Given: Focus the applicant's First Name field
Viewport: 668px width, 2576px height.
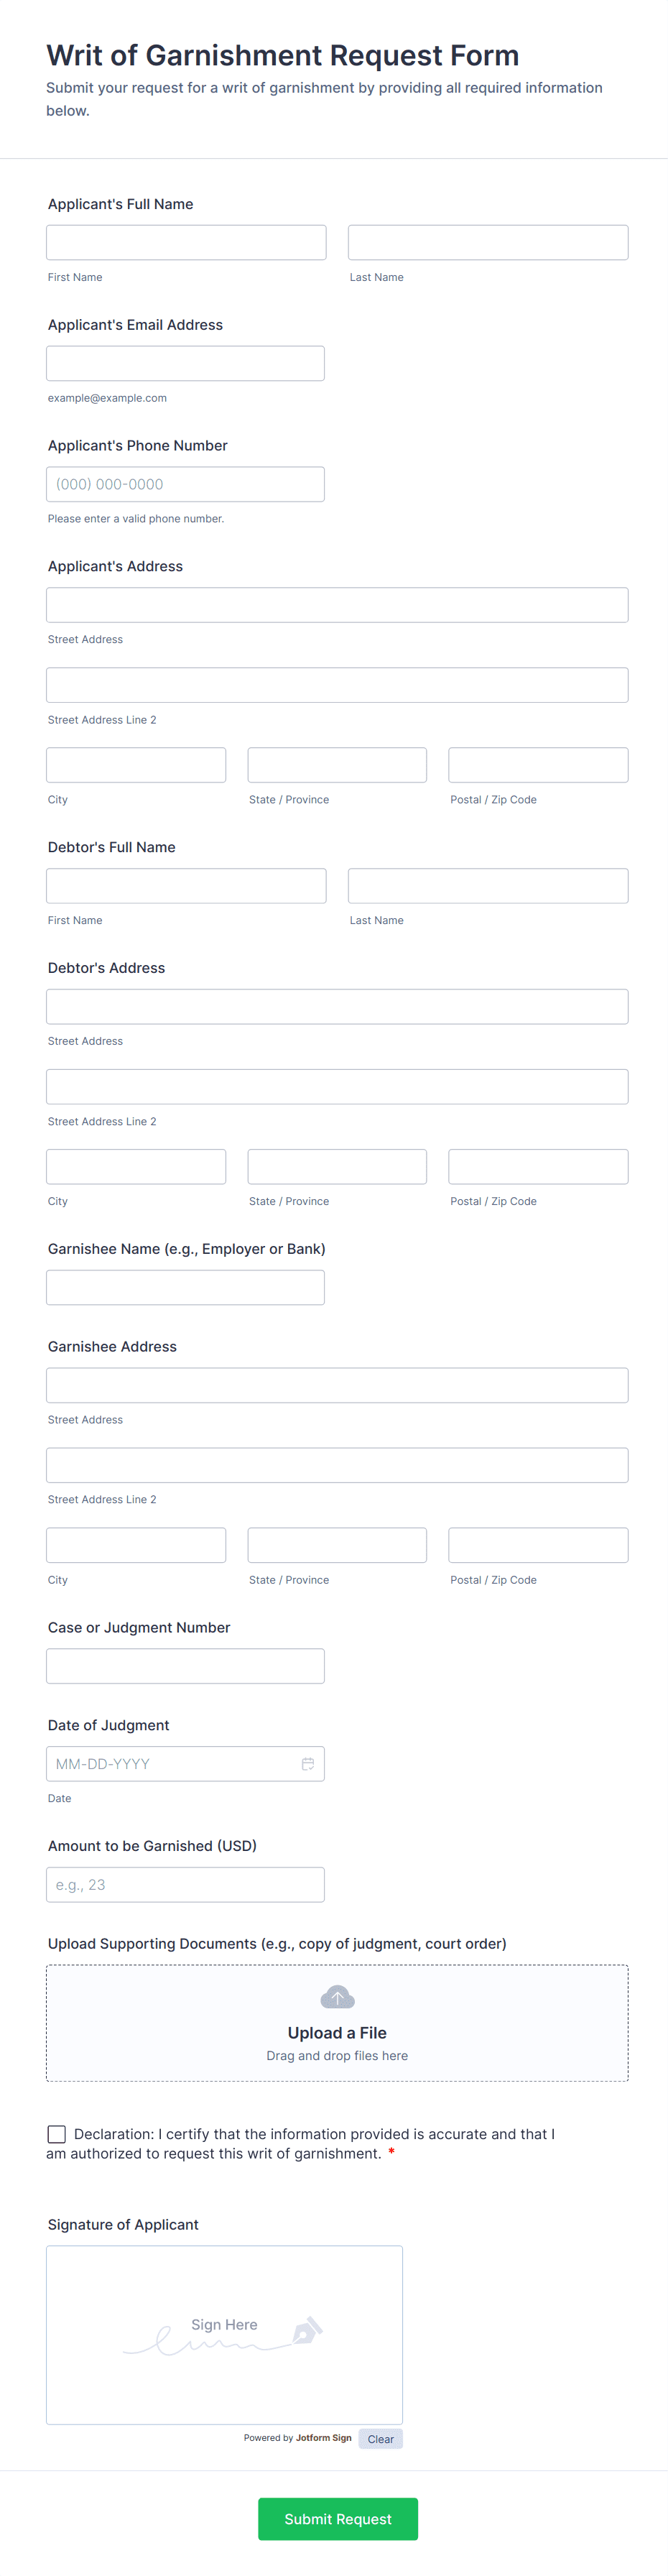Looking at the screenshot, I should (186, 243).
